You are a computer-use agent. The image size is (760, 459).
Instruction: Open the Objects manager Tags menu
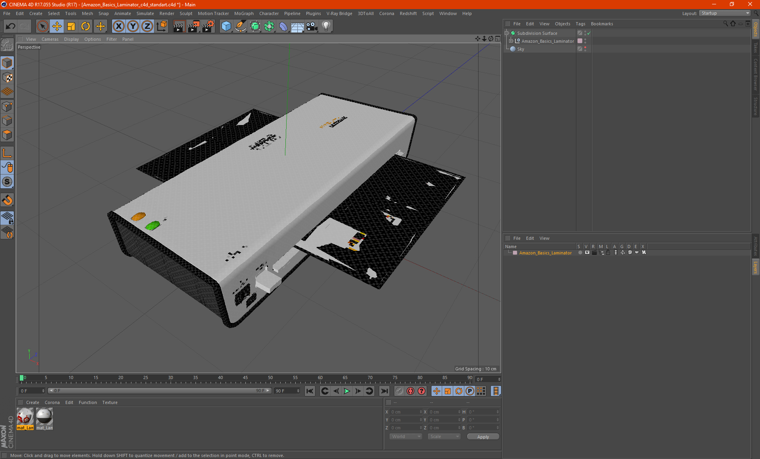[580, 24]
